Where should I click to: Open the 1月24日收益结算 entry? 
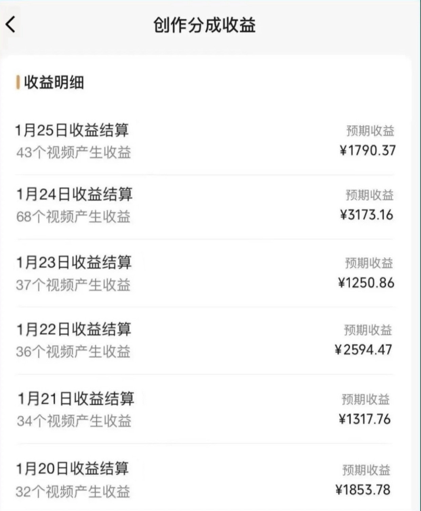(x=75, y=194)
